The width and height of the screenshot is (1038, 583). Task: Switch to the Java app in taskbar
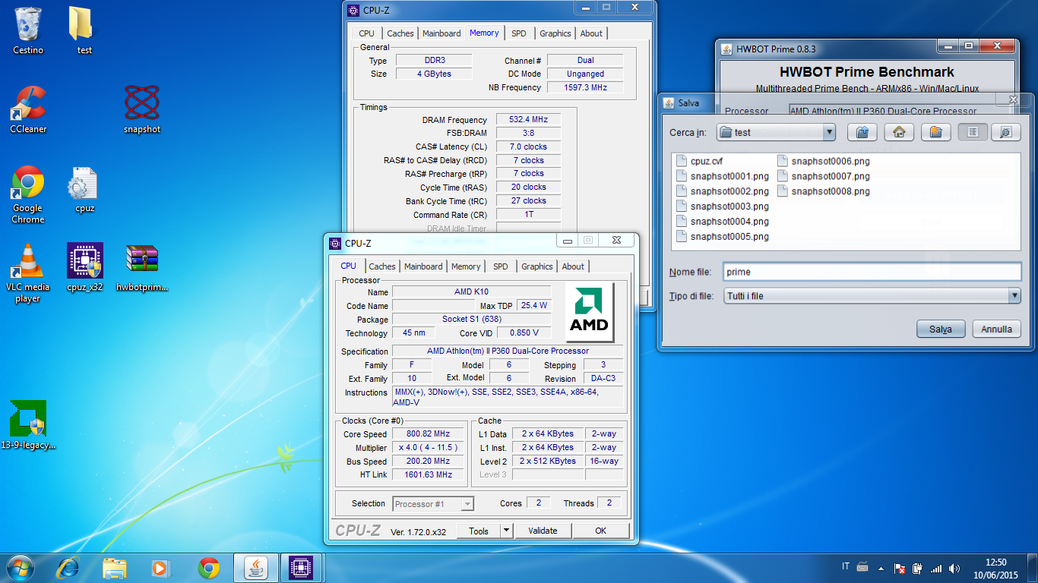pyautogui.click(x=256, y=568)
